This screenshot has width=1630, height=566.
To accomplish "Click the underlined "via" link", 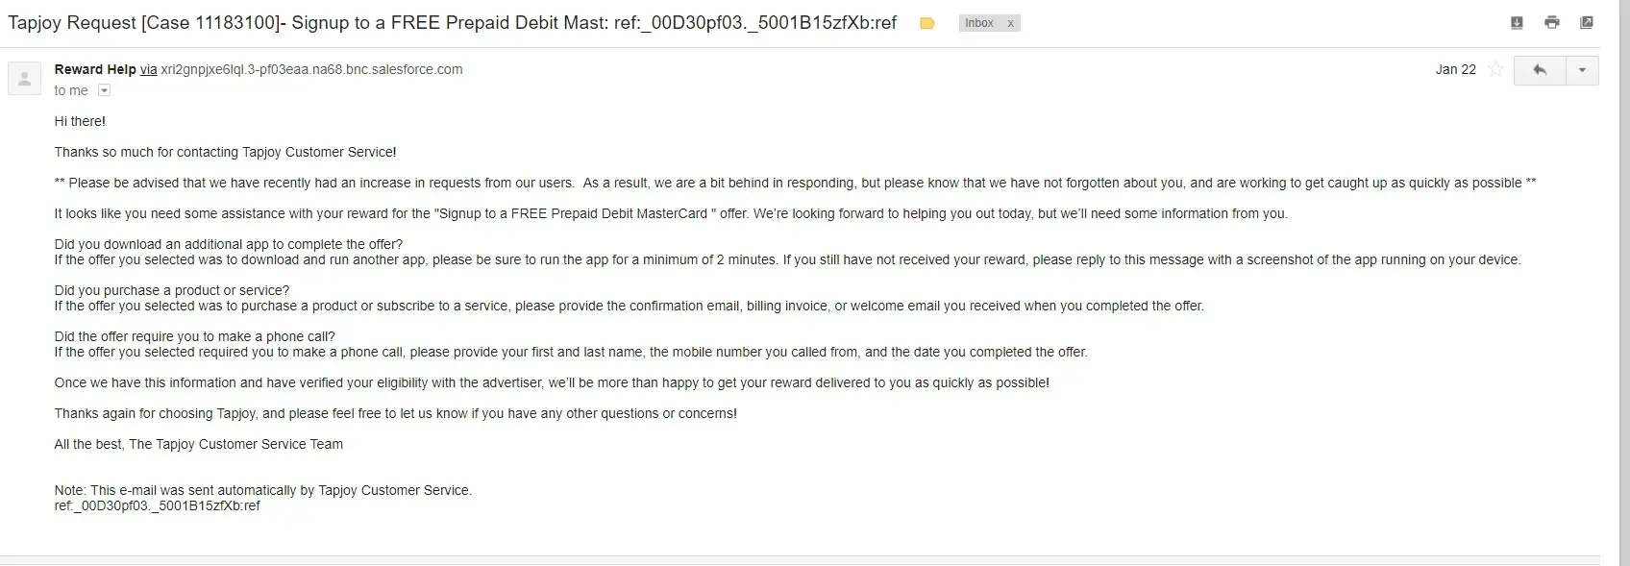I will coord(148,69).
